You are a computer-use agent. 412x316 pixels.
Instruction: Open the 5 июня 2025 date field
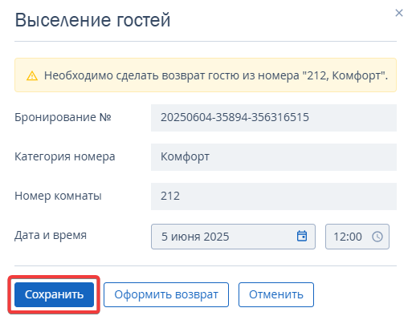click(233, 237)
